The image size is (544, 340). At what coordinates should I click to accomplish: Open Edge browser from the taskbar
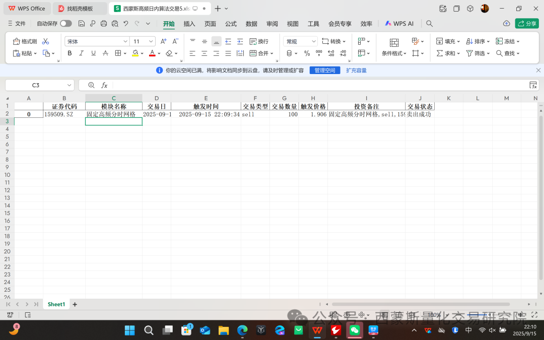point(242,330)
